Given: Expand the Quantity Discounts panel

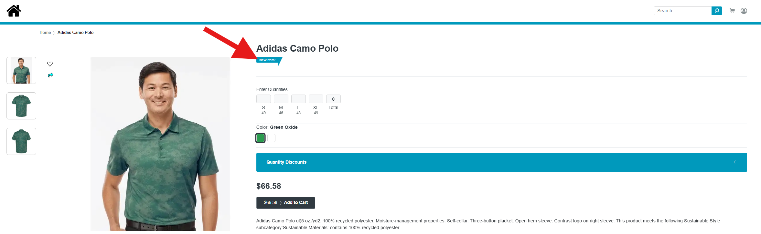Looking at the screenshot, I should tap(501, 162).
